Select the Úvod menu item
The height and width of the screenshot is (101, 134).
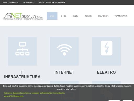coord(52,16)
